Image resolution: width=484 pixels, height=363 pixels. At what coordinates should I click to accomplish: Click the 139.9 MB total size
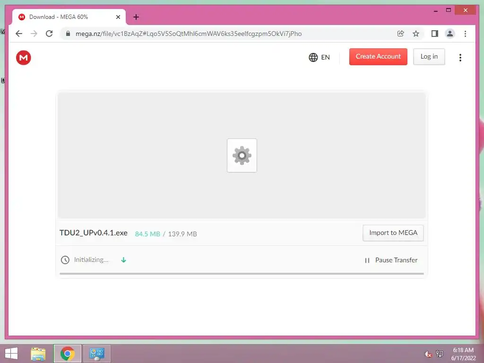point(182,234)
